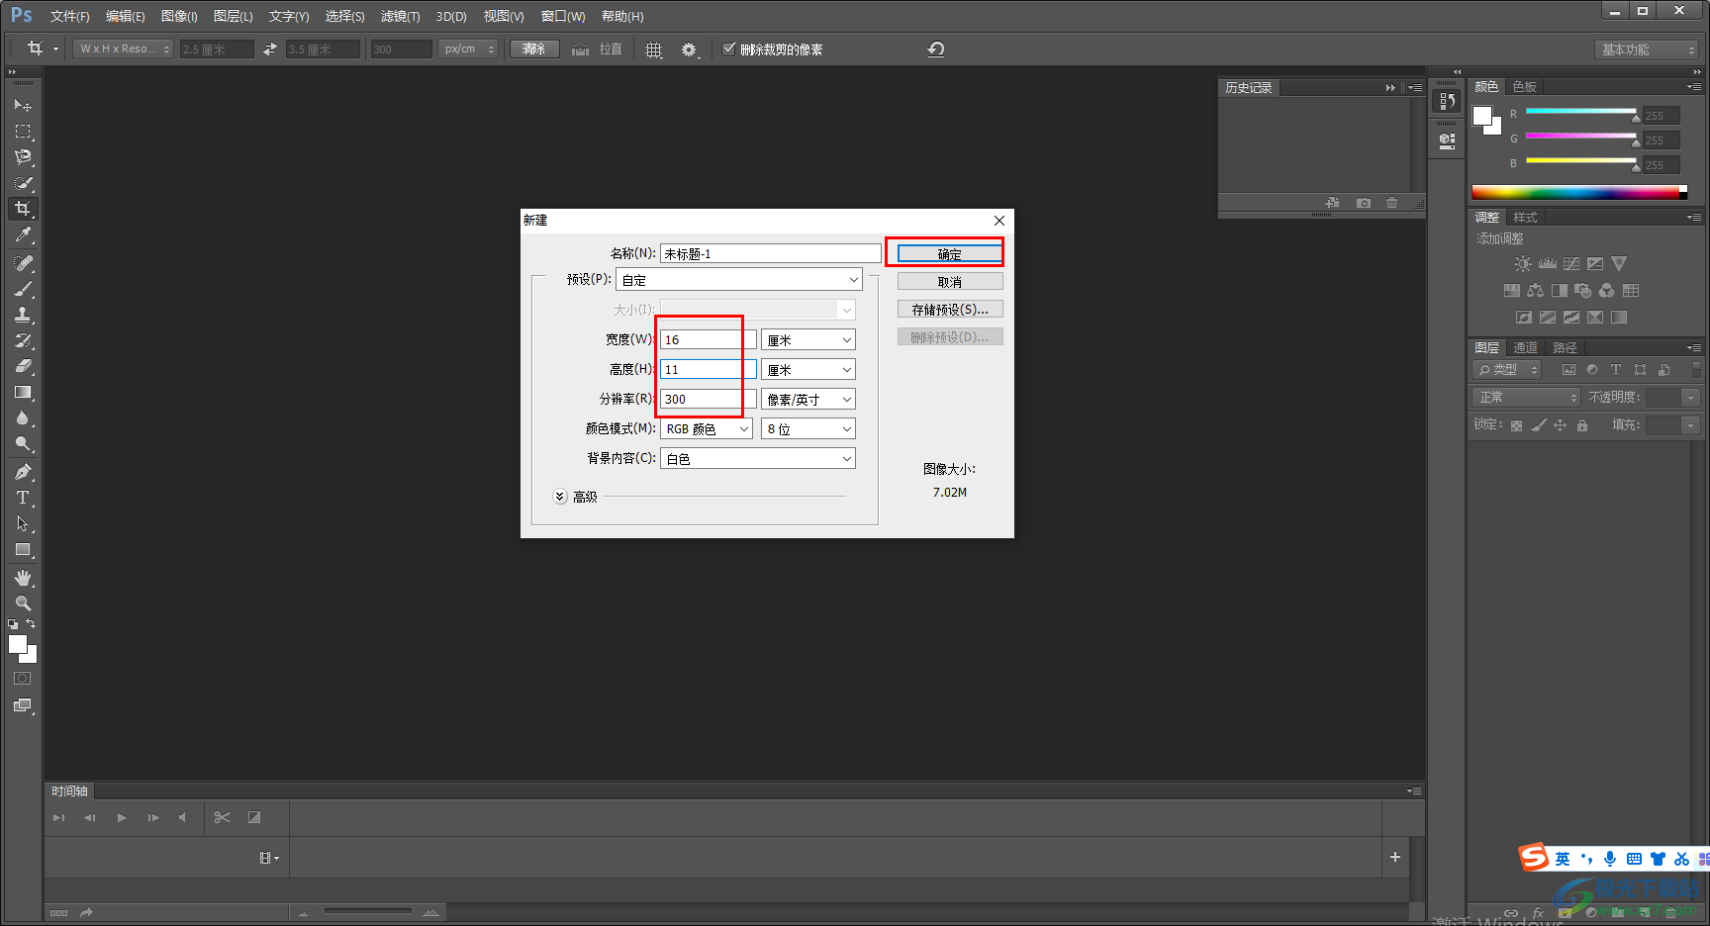Toggle Delete Cropped Pixels checkbox

729,48
